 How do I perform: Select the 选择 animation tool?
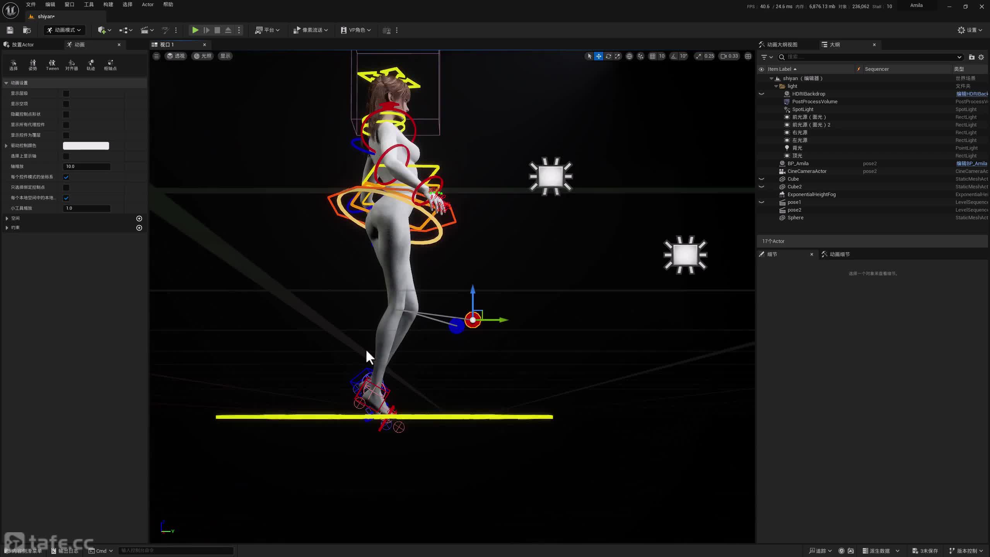tap(14, 65)
